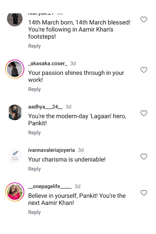Open _akasaka.coser_ username link

pyautogui.click(x=48, y=63)
